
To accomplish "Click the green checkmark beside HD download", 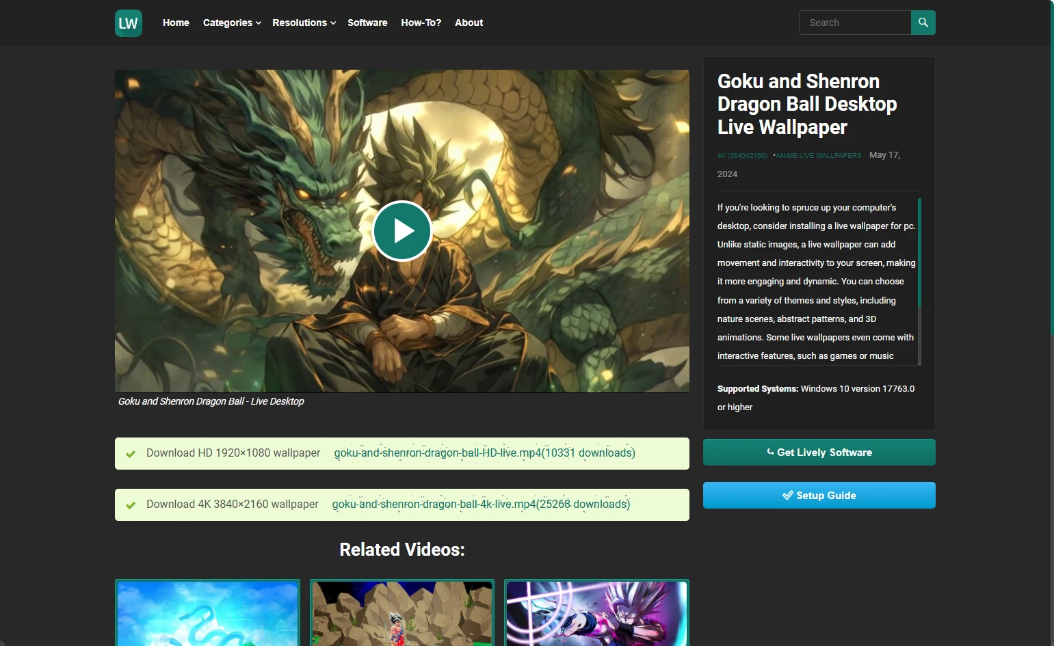I will click(131, 454).
